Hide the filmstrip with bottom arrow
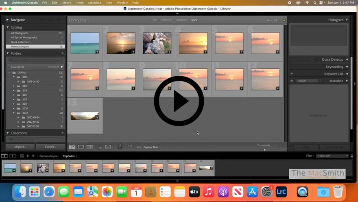This screenshot has height=202, width=358. point(177,181)
